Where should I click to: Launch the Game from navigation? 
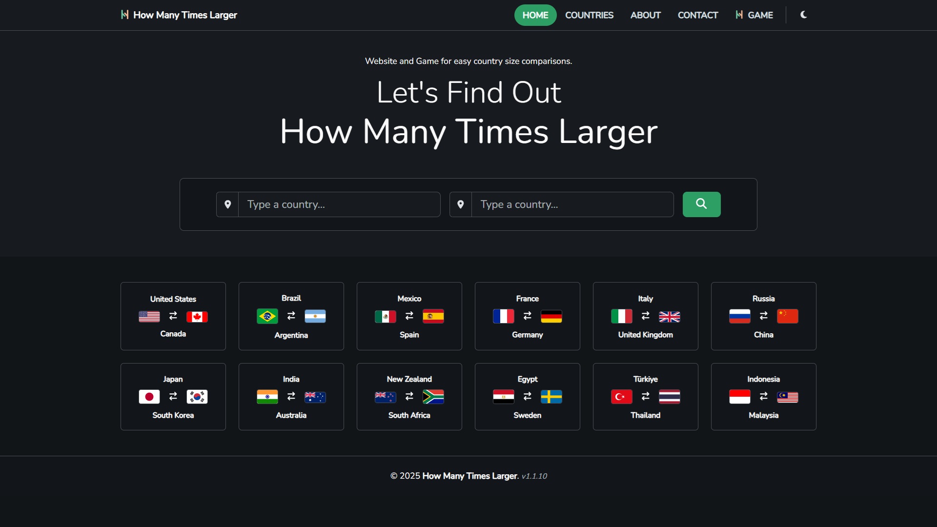[x=754, y=15]
